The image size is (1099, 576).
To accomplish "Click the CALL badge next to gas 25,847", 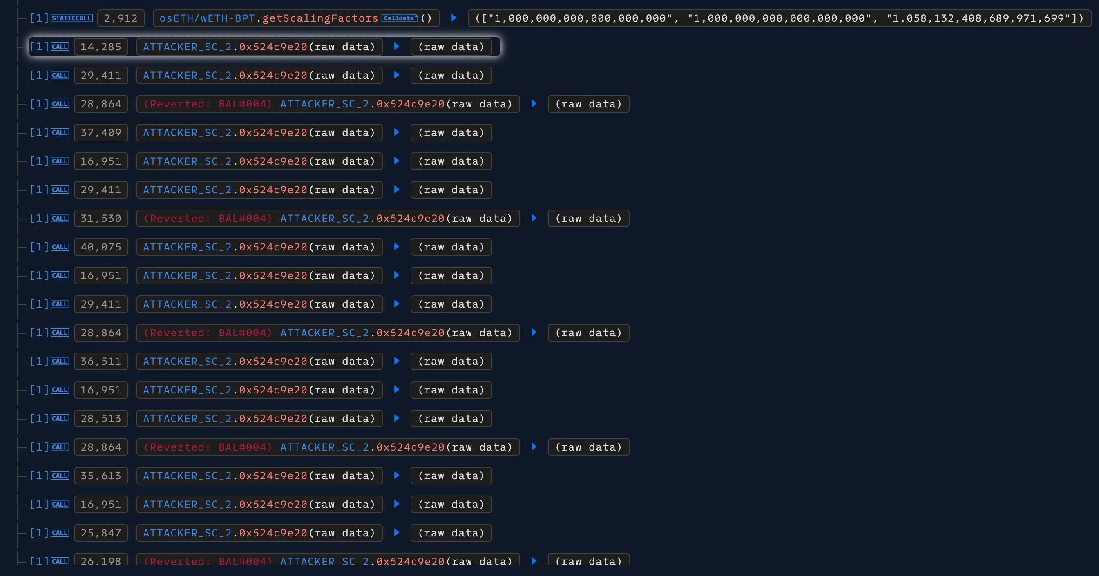I will [x=60, y=533].
